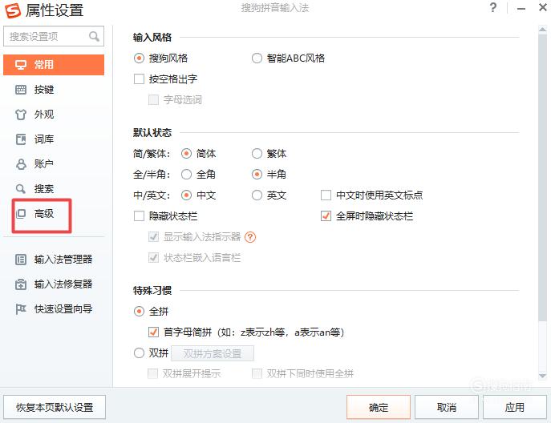Viewport: 551px width, 423px height.
Task: Click the Sogou logo icon in title bar
Action: pyautogui.click(x=13, y=10)
